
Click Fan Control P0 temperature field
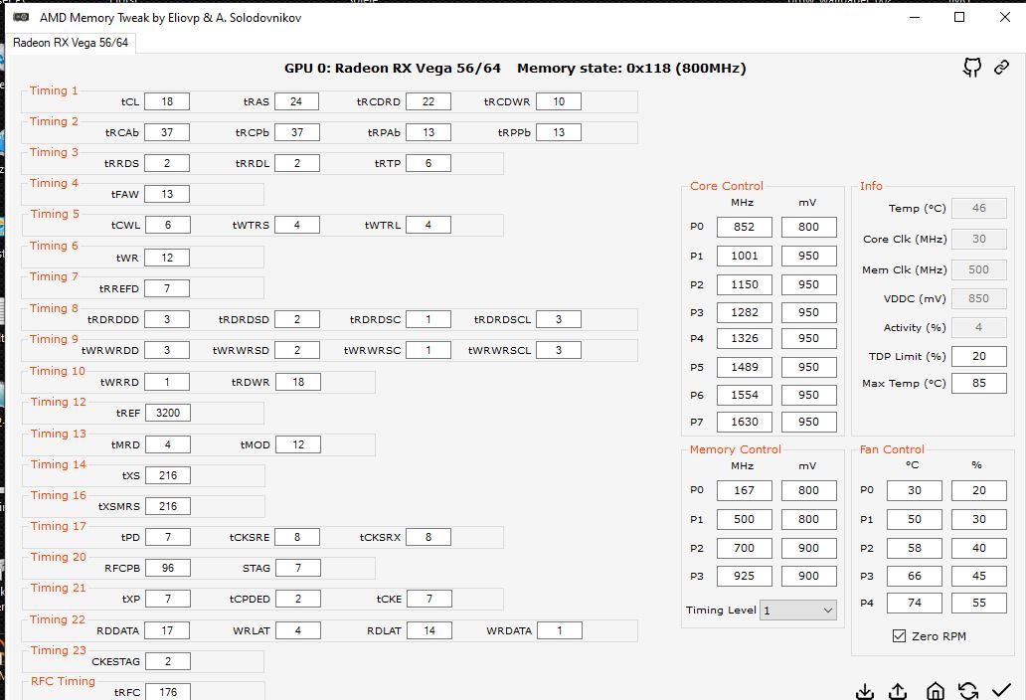click(x=914, y=490)
